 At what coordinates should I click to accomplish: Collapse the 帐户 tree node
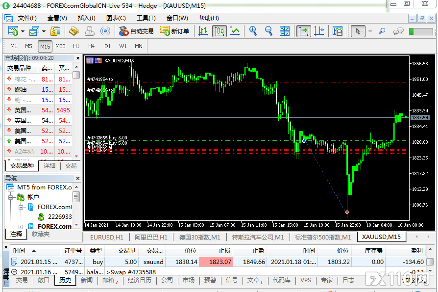tap(11, 197)
